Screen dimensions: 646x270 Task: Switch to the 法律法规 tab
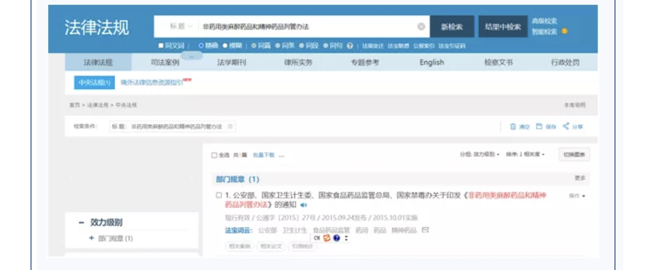tap(98, 62)
